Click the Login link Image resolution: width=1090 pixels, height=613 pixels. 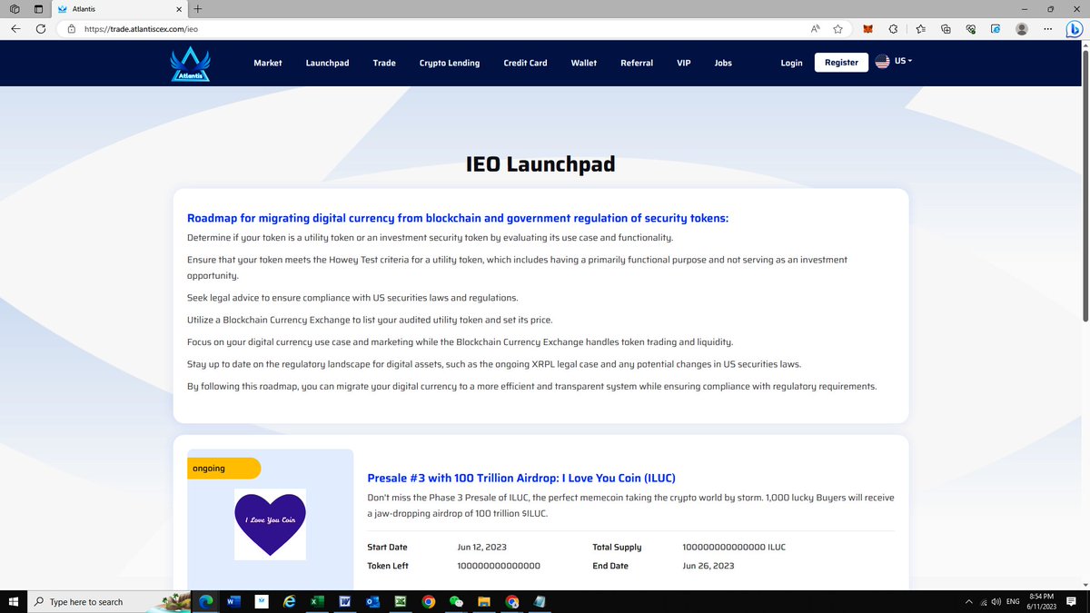(x=792, y=63)
